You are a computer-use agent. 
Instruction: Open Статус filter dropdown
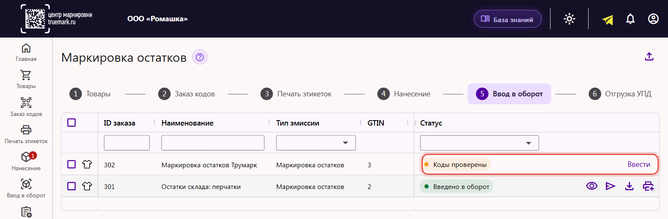coord(479,143)
